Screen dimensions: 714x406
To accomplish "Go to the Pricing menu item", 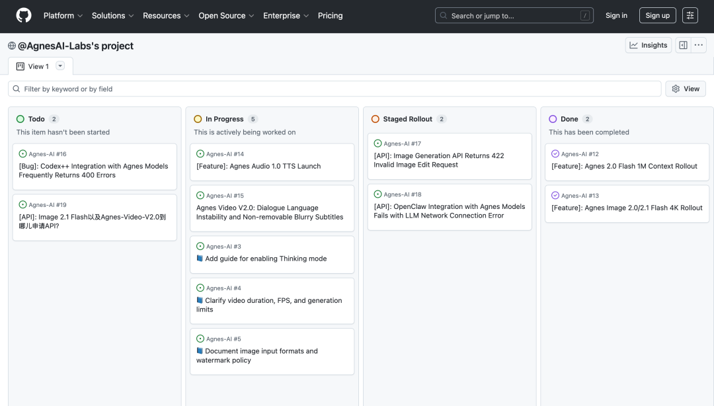I will pyautogui.click(x=330, y=15).
